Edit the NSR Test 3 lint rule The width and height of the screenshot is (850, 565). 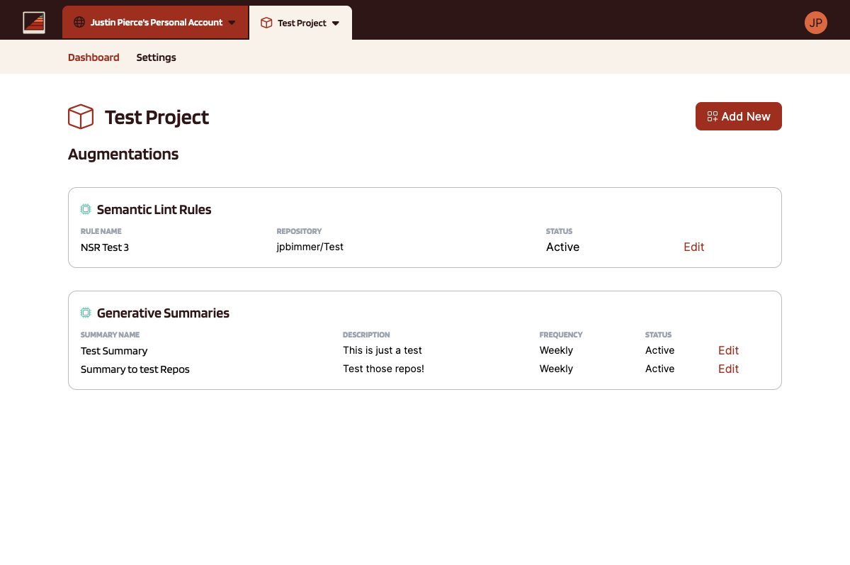tap(694, 247)
